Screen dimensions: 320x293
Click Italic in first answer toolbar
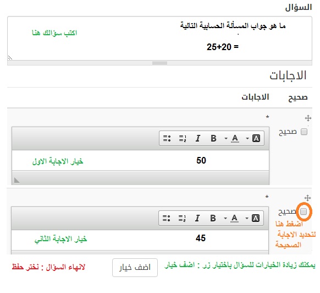198,138
